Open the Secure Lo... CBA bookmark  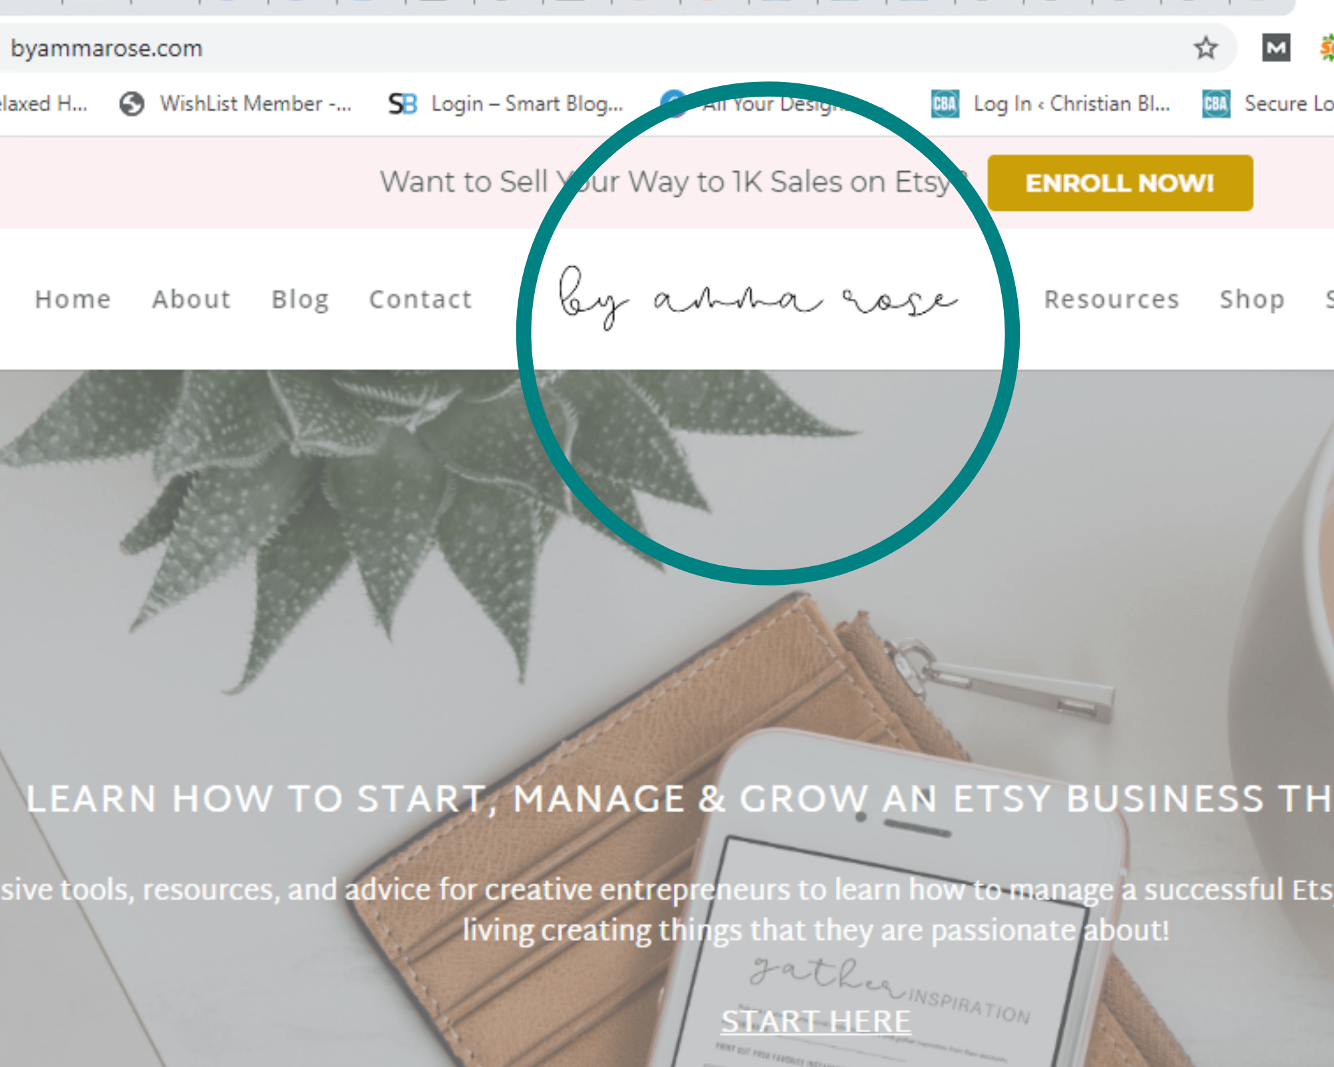[x=1267, y=104]
